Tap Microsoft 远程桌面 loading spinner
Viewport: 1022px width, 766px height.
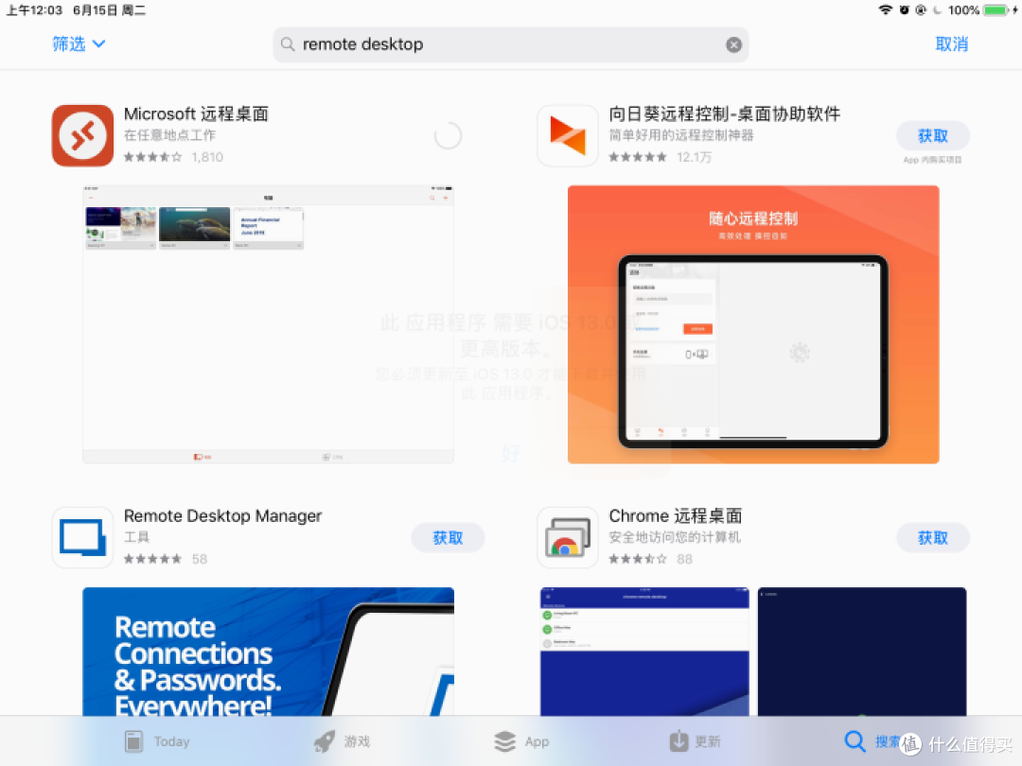point(448,135)
